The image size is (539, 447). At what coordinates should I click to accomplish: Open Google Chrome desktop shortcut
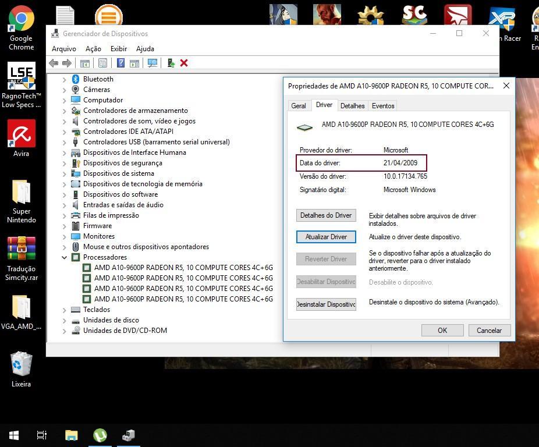pos(22,28)
